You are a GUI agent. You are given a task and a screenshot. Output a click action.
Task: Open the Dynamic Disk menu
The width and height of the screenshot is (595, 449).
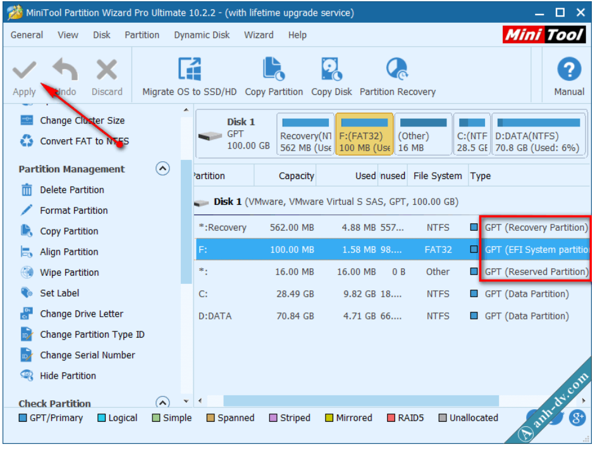point(202,35)
